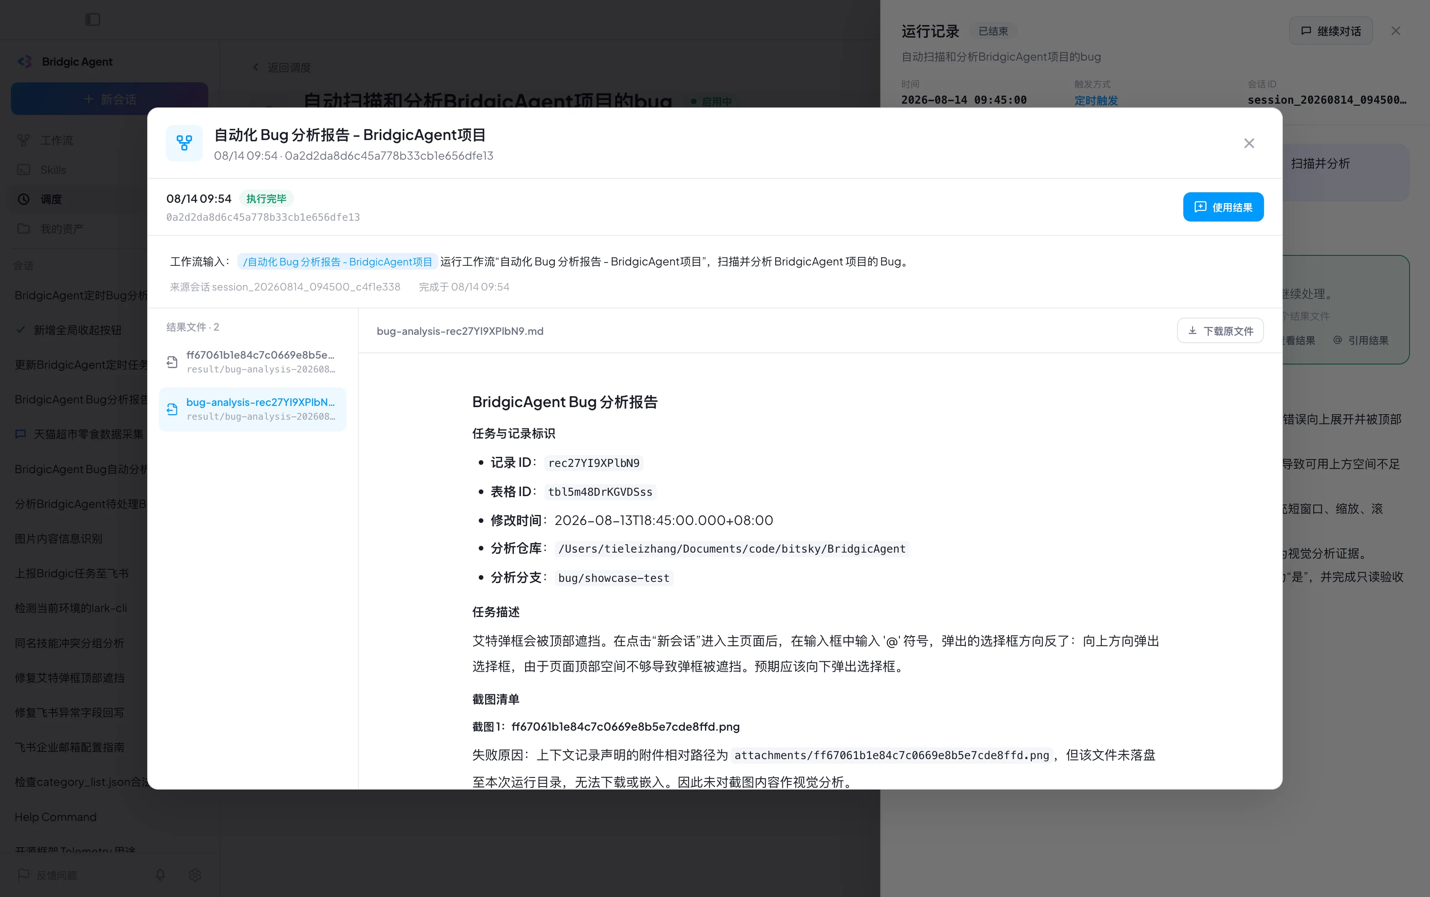This screenshot has width=1430, height=897.
Task: Click the Bridgic Agent logo
Action: (25, 62)
